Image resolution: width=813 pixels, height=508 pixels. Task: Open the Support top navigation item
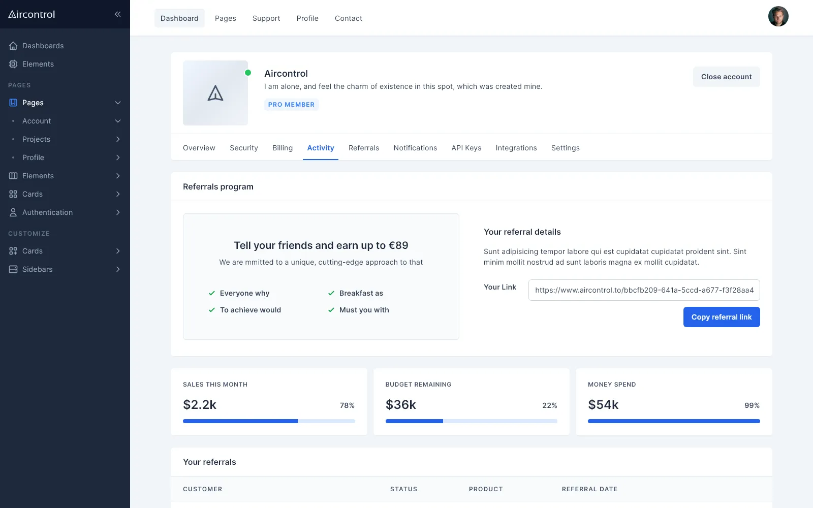(266, 18)
